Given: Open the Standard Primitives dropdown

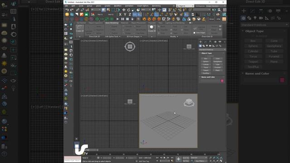Looking at the screenshot, I should tap(212, 49).
